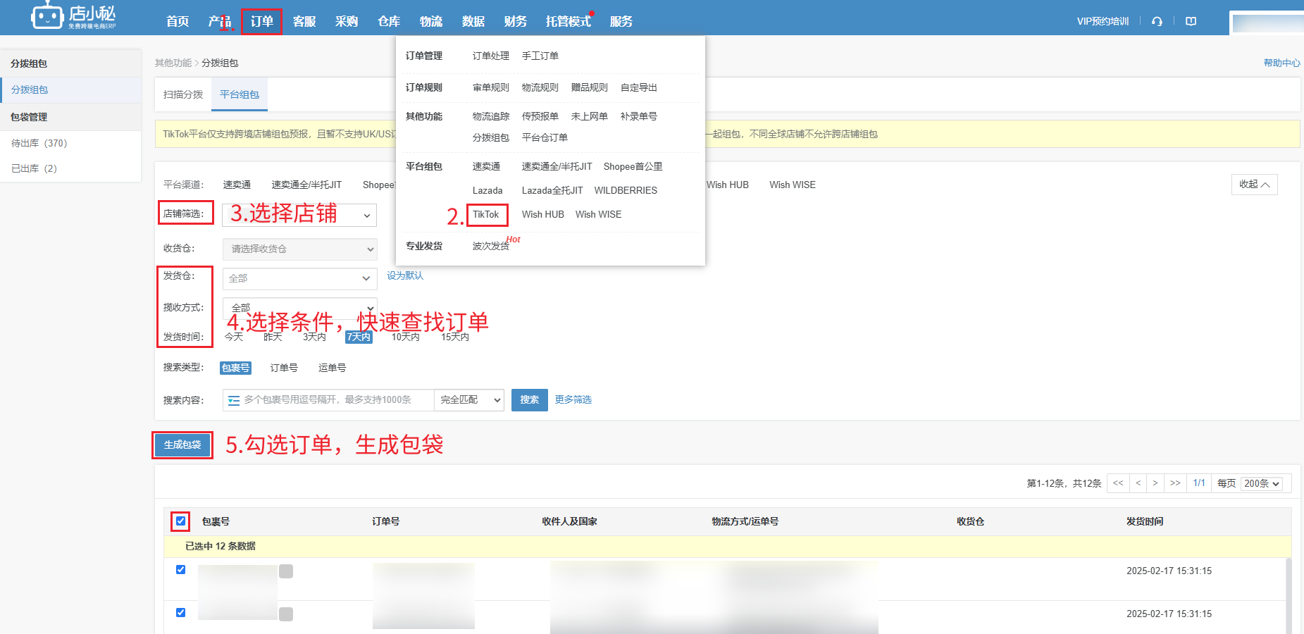Select 7天内 shipping time filter

point(359,337)
